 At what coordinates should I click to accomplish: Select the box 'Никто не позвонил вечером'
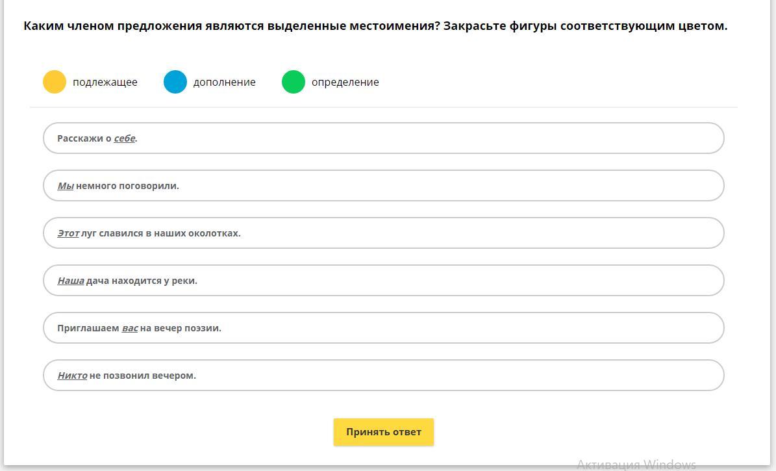click(x=383, y=376)
